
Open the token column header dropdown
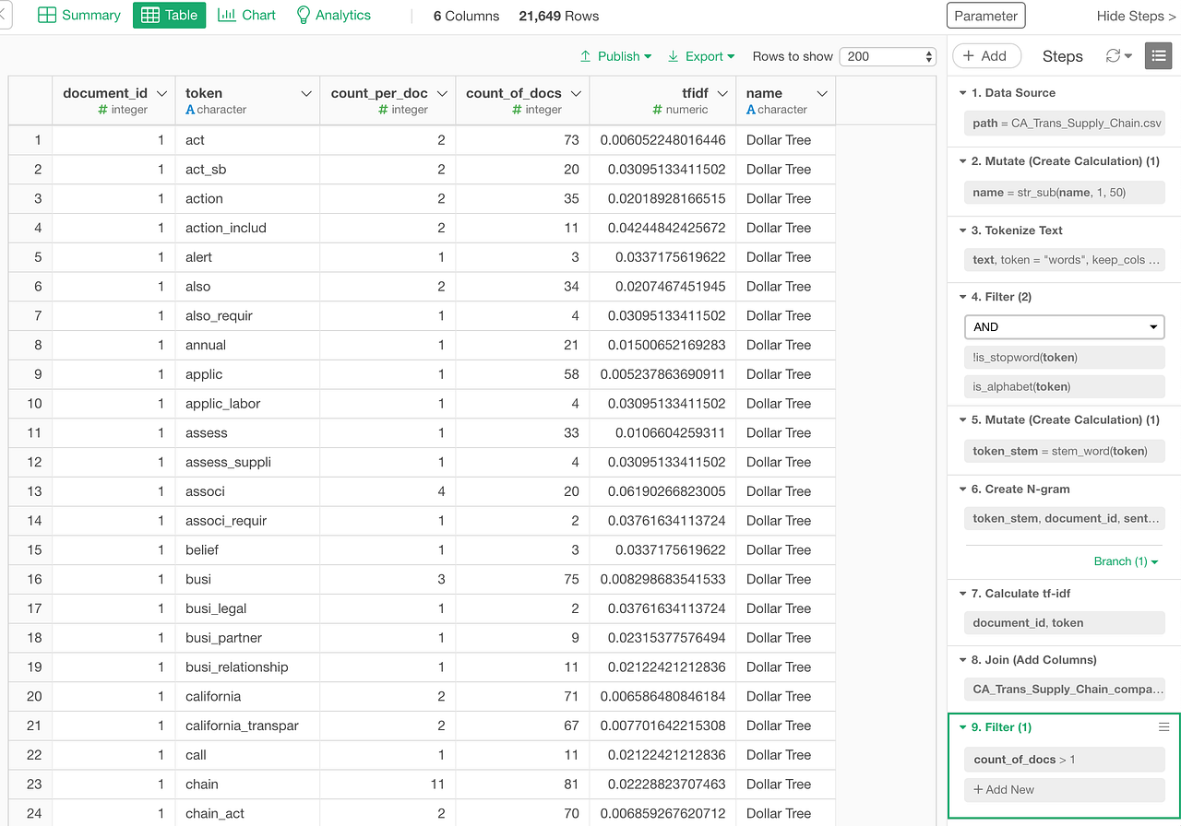[x=305, y=93]
